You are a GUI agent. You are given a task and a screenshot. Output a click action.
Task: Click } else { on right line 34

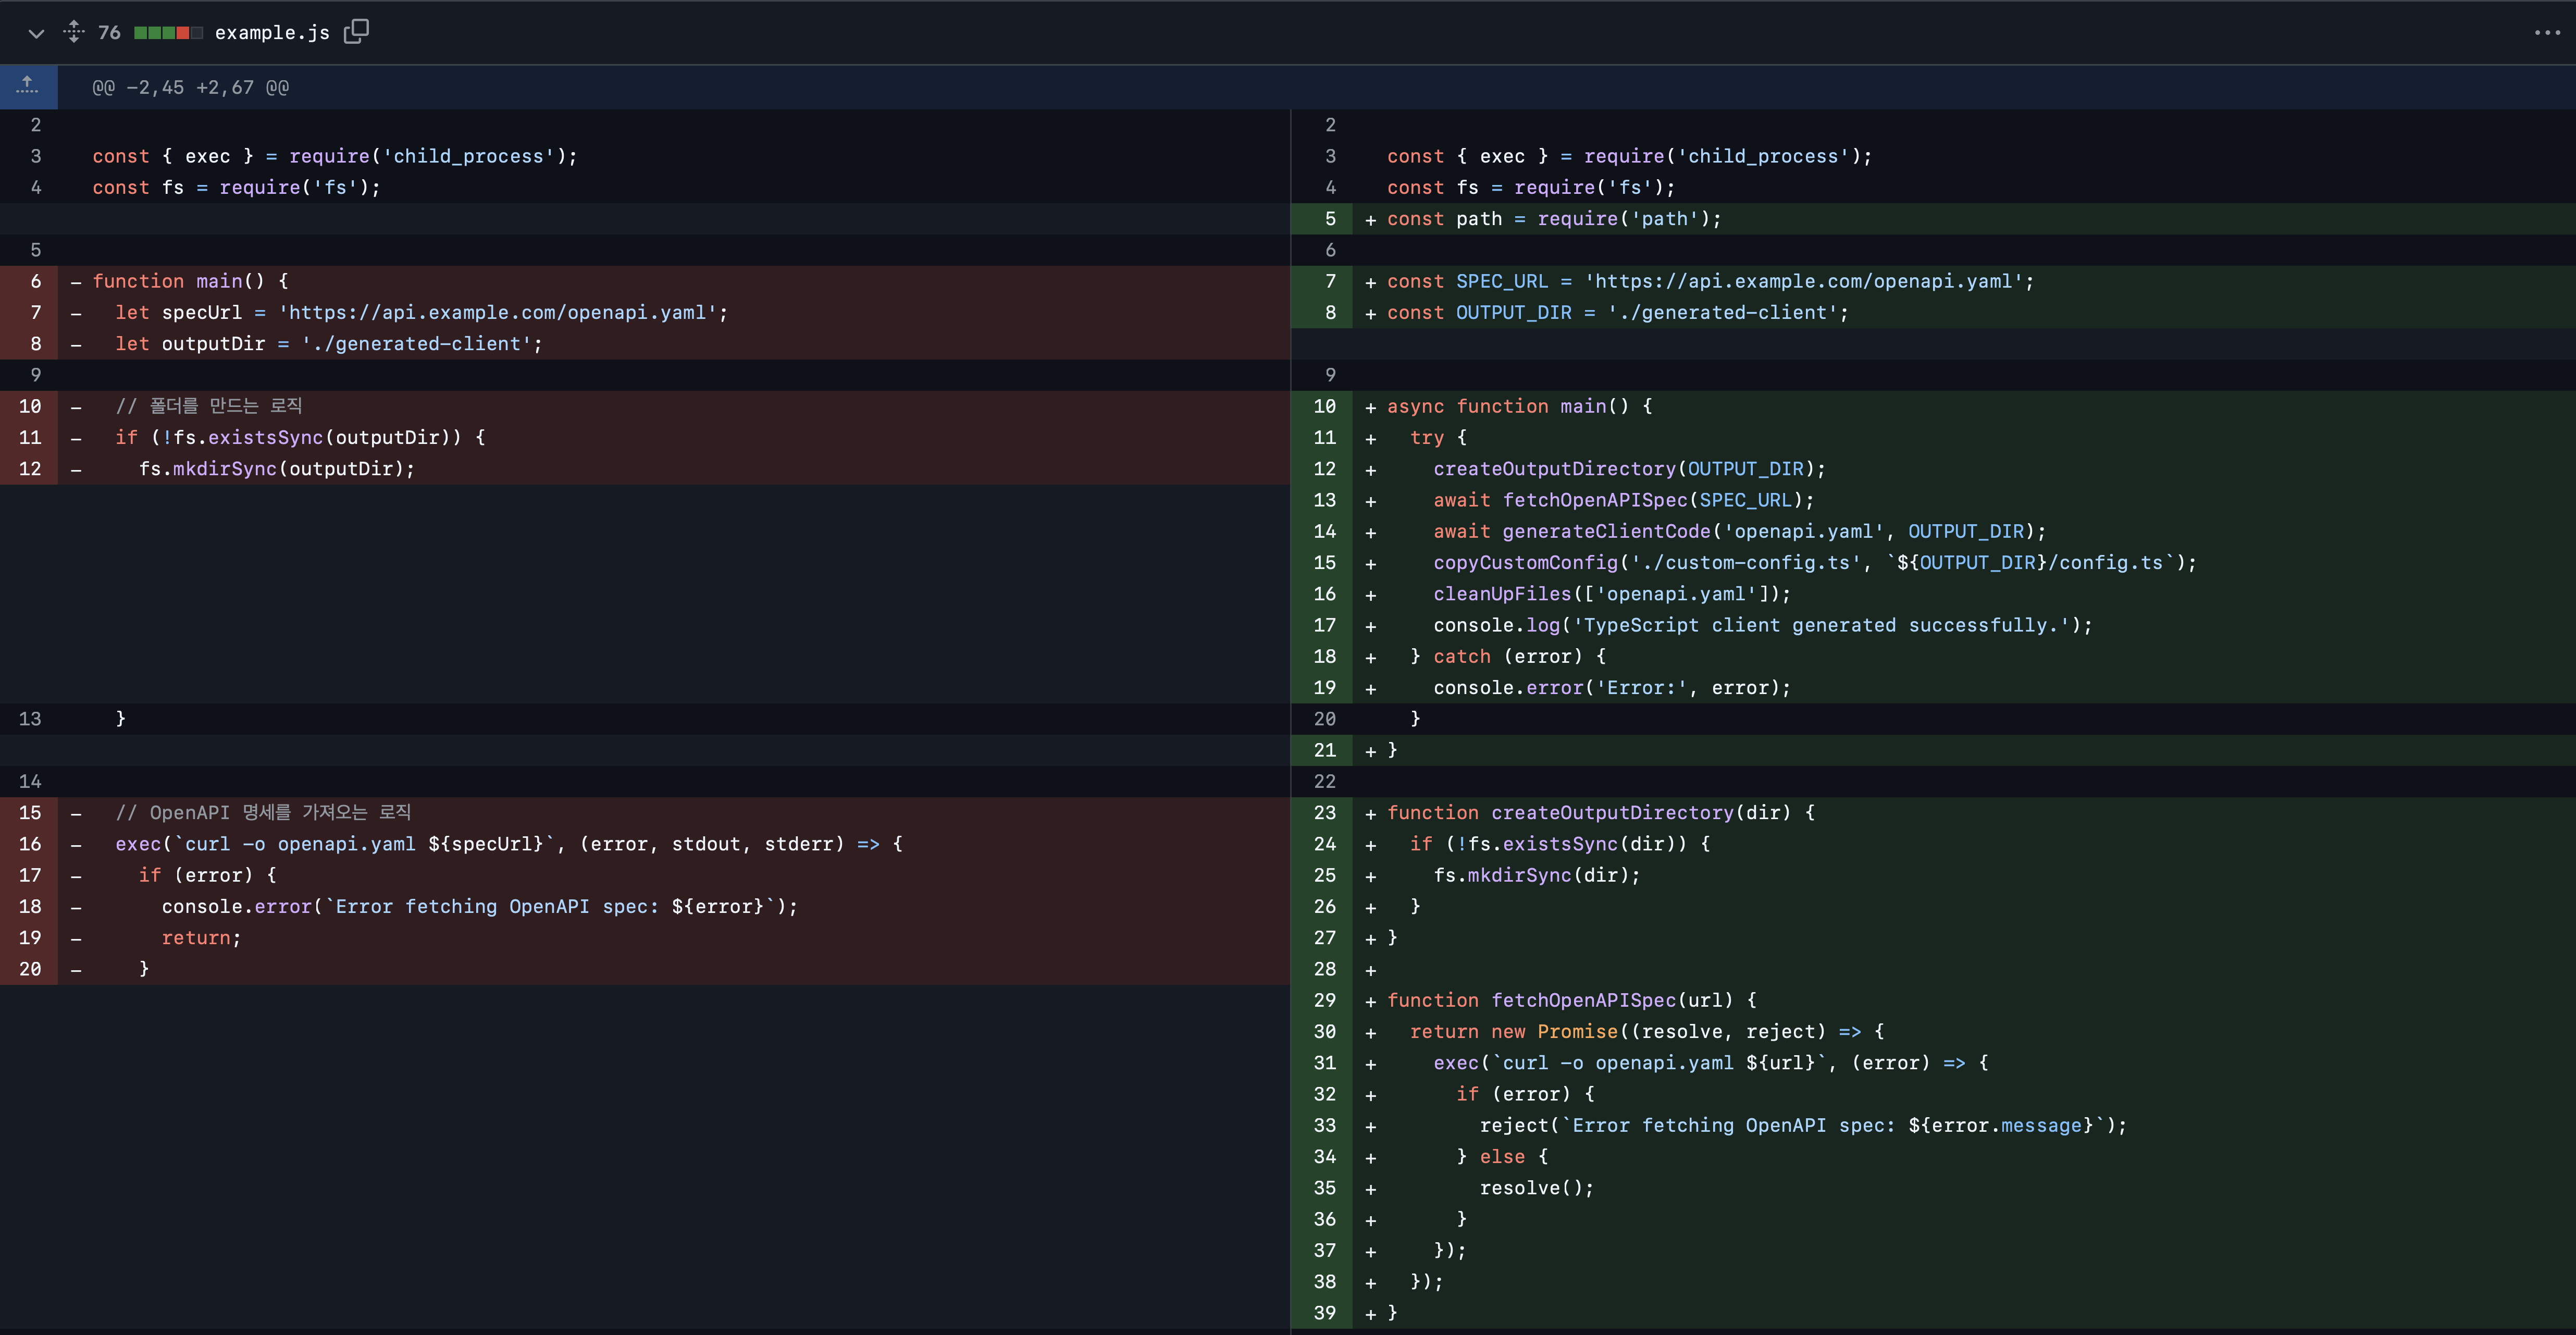[x=1502, y=1157]
